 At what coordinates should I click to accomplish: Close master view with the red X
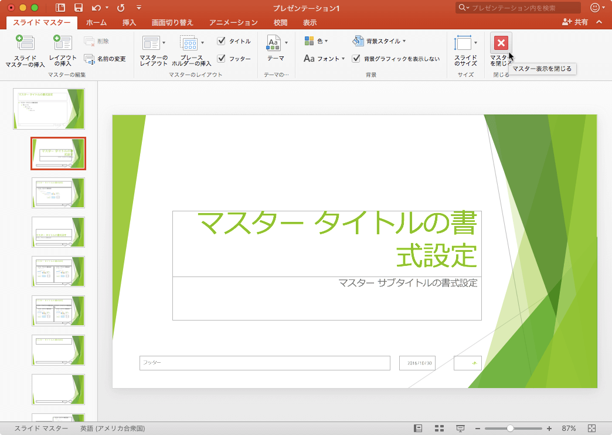(x=501, y=43)
